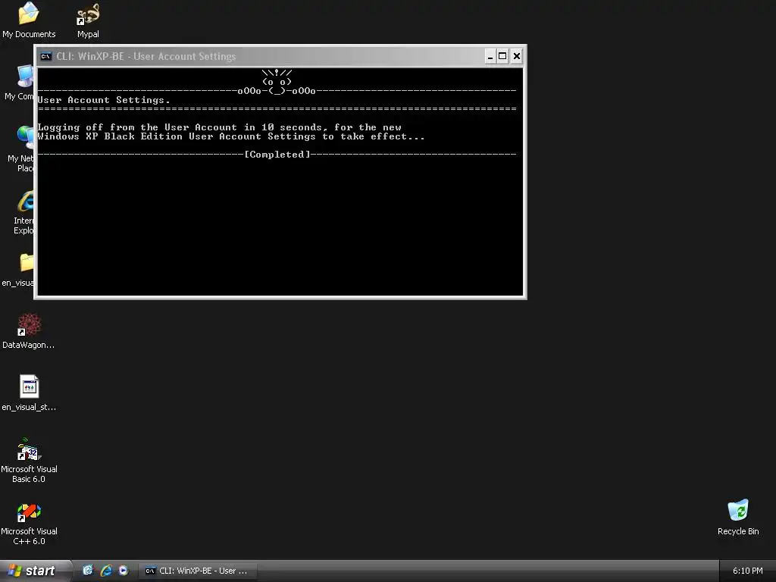Image resolution: width=776 pixels, height=582 pixels.
Task: Open the console window system menu icon
Action: [x=45, y=56]
